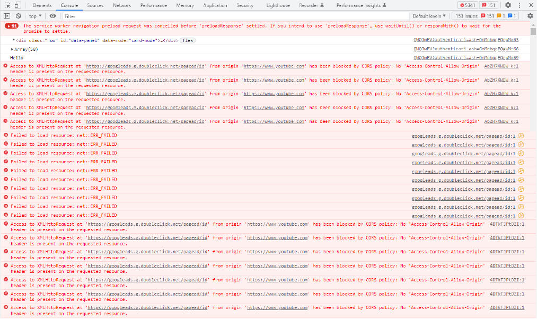
Task: Open 4DTkTJPtDZI:1 link of the last CORS error
Action: coord(507,307)
